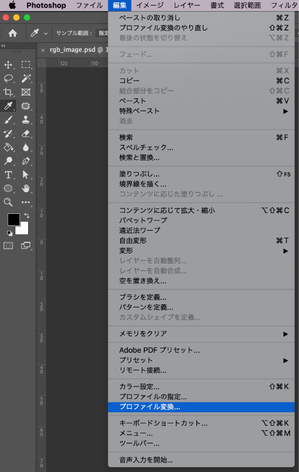Screen dimensions: 299x472
Task: Reset default foreground and background colors
Action: click(9, 233)
